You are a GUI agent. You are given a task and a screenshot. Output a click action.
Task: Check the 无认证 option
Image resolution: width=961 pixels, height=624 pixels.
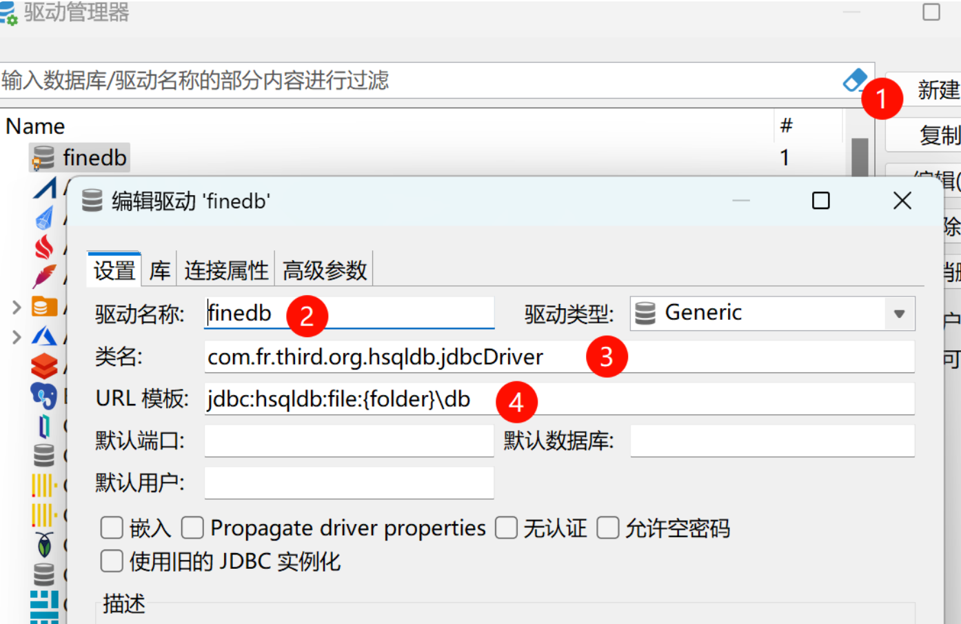[506, 528]
